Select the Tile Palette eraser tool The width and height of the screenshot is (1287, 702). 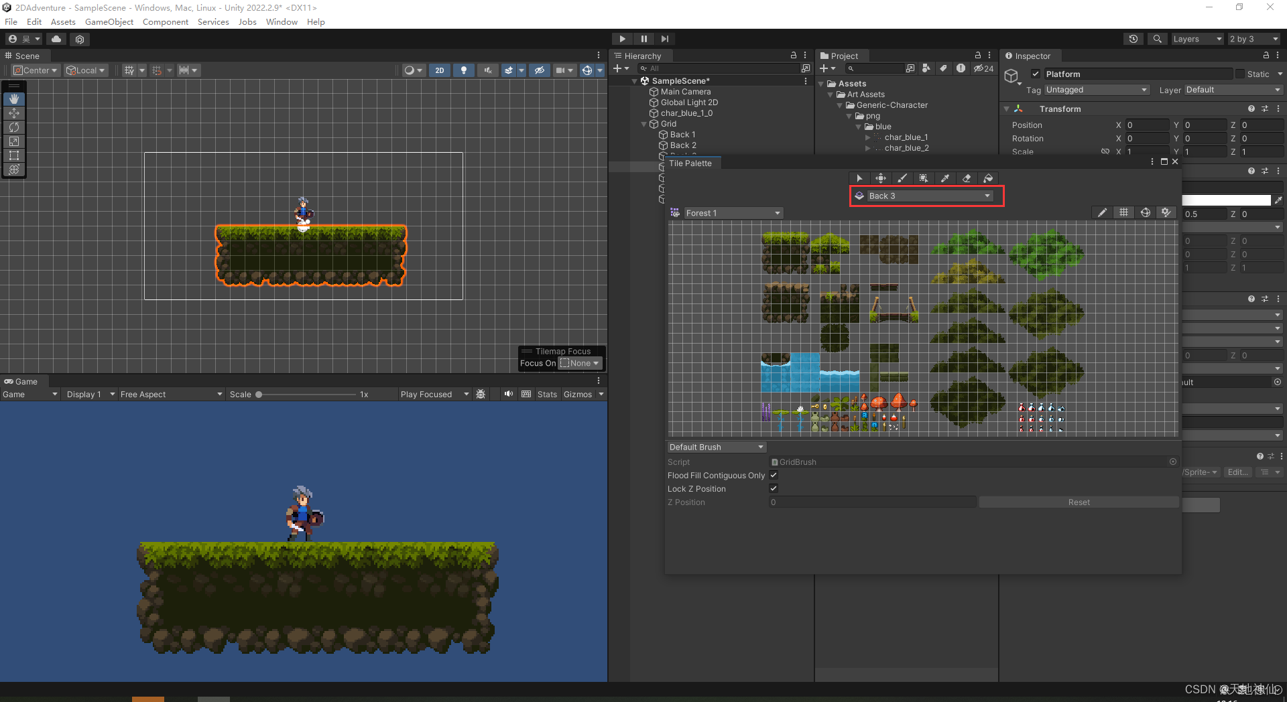tap(967, 178)
